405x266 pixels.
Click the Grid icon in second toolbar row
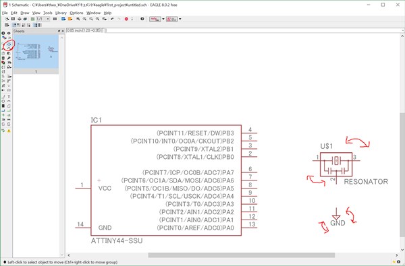[x=7, y=25]
